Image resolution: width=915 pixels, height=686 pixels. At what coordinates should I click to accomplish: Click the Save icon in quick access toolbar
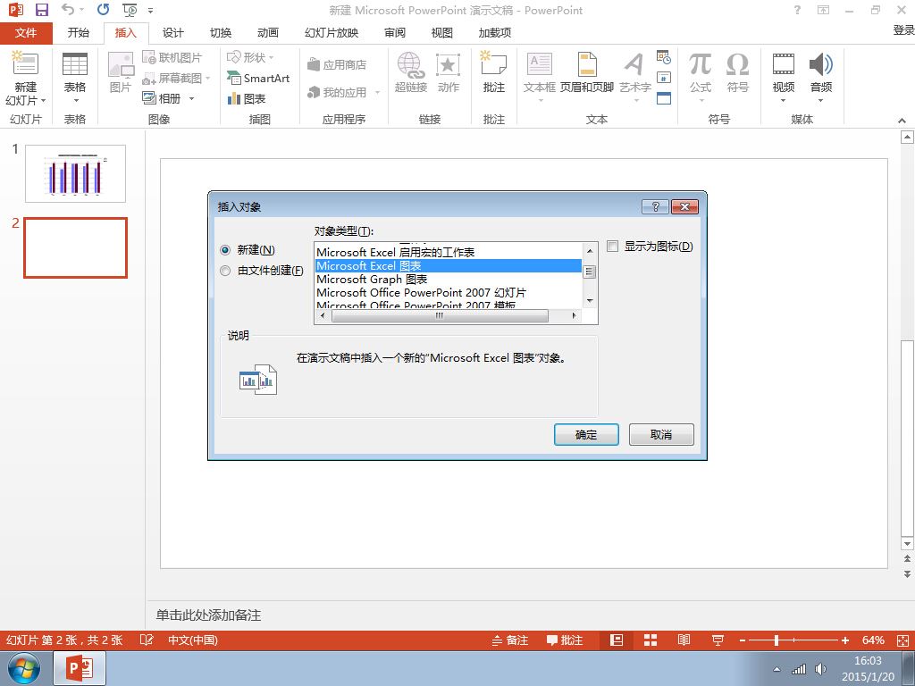(x=42, y=10)
